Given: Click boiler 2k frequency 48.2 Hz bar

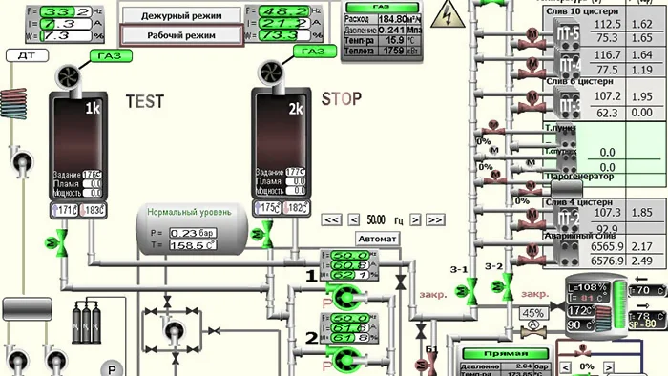Looking at the screenshot, I should coord(284,11).
